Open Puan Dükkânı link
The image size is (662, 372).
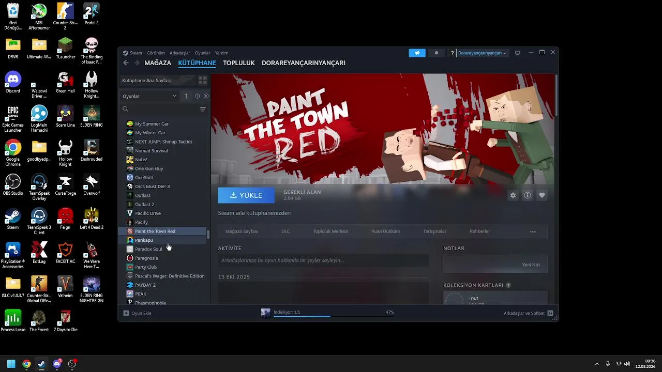[x=385, y=231]
